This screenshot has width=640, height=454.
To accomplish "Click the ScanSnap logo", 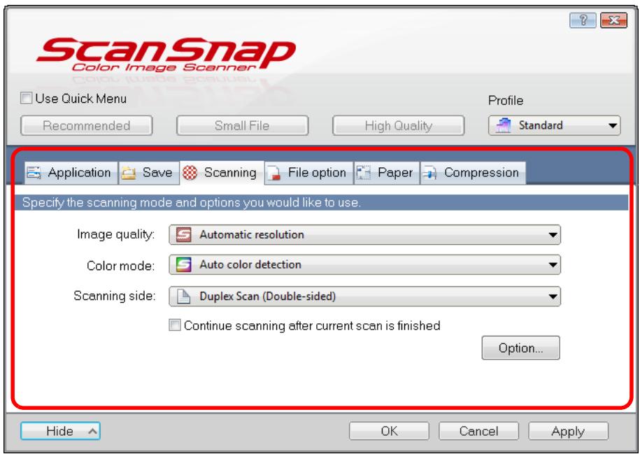I will [166, 55].
